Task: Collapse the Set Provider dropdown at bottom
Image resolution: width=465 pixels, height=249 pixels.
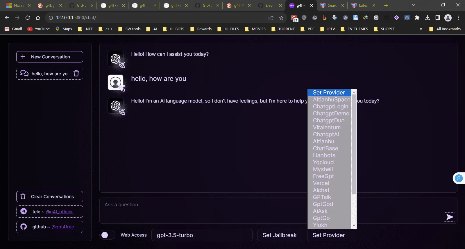Action: (x=332, y=235)
